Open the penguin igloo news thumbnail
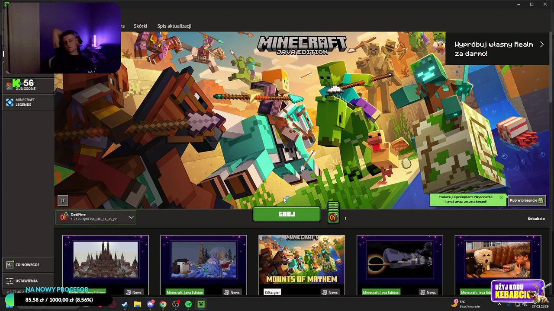 click(203, 260)
